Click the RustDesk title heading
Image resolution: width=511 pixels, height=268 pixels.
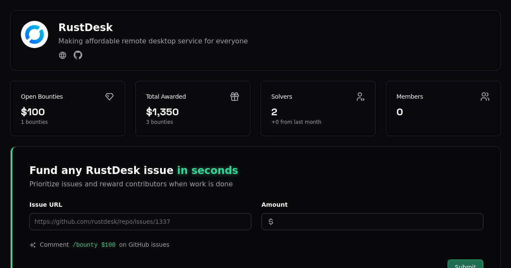pos(86,27)
